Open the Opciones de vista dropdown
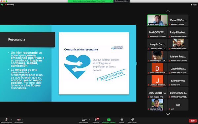The width and height of the screenshot is (198, 124). tap(122, 1)
